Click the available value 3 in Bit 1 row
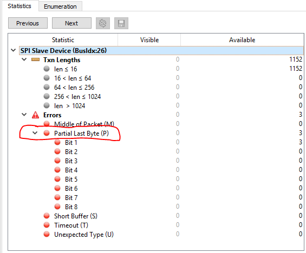The image size is (306, 253). [301, 142]
